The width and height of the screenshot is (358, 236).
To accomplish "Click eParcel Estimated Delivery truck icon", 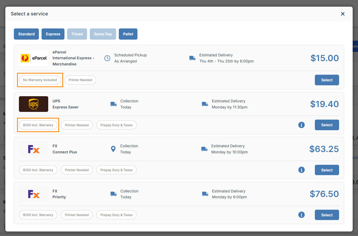I will point(192,58).
